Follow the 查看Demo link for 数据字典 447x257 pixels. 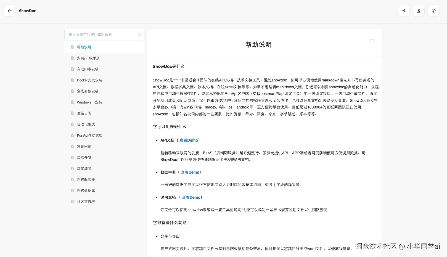[x=190, y=172]
